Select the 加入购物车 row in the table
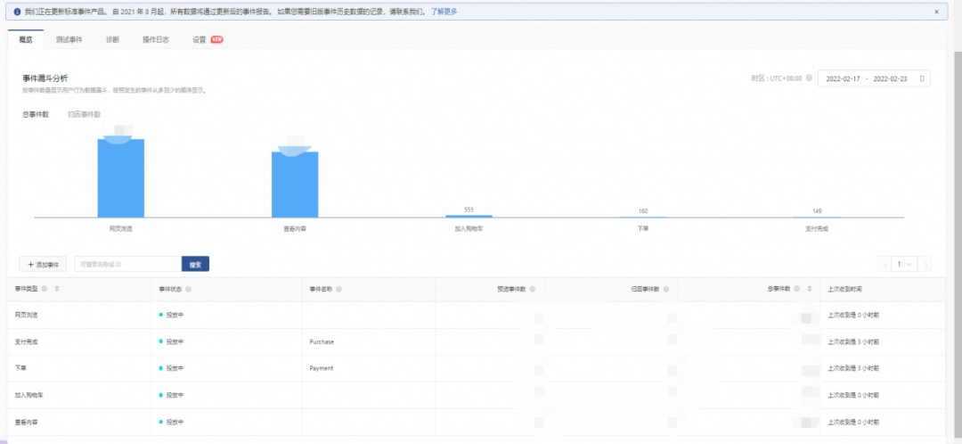This screenshot has width=962, height=444. (476, 396)
